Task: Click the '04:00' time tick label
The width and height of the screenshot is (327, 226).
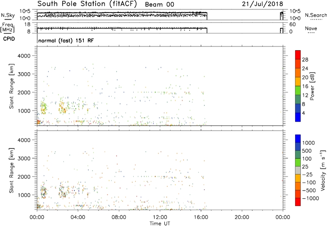Action: click(78, 217)
